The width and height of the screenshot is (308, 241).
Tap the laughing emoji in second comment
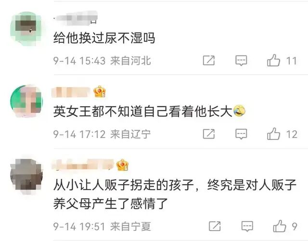tap(239, 111)
